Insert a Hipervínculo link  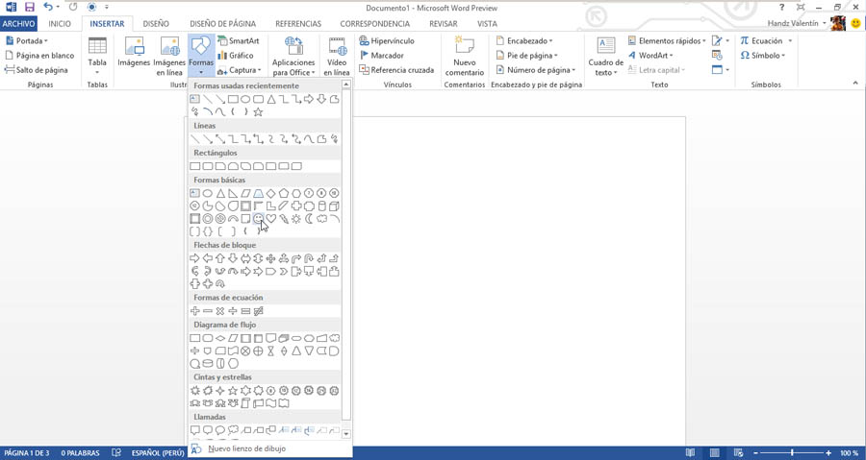[387, 40]
